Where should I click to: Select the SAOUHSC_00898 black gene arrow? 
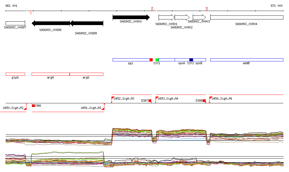(51, 23)
